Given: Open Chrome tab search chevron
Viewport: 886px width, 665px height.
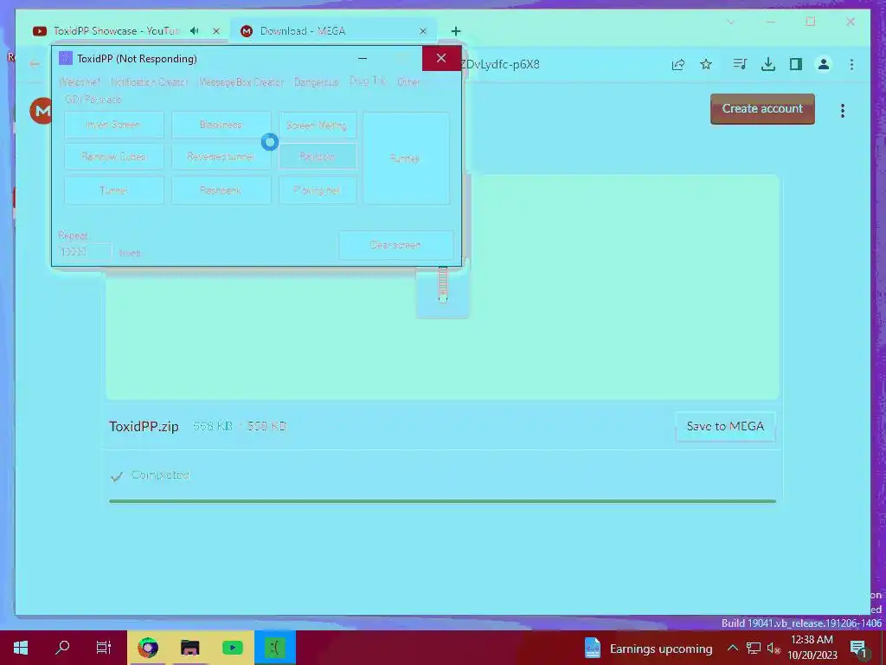Looking at the screenshot, I should coord(730,22).
